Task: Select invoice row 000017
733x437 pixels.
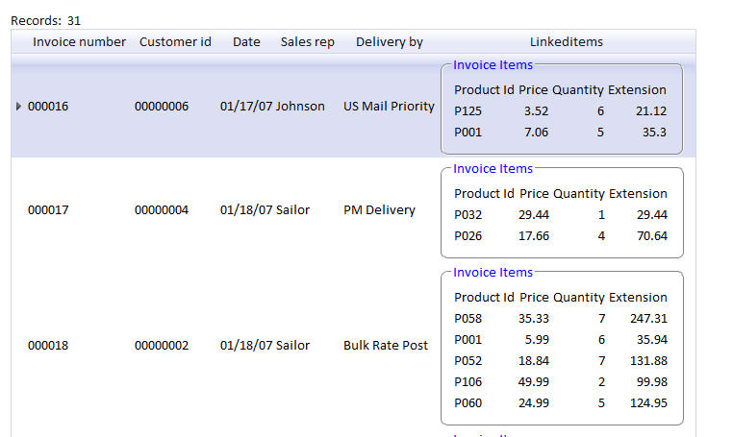Action: [x=353, y=210]
